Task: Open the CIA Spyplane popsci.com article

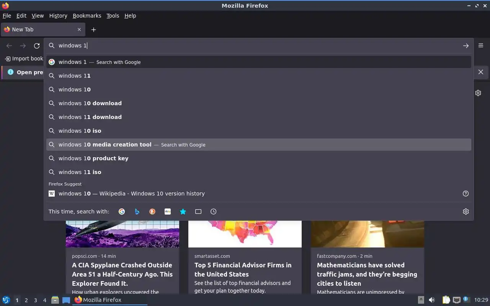Action: tap(122, 274)
